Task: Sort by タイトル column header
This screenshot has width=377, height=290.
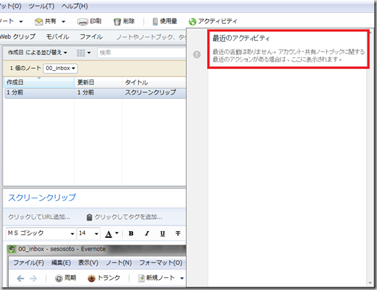Action: tap(154, 82)
